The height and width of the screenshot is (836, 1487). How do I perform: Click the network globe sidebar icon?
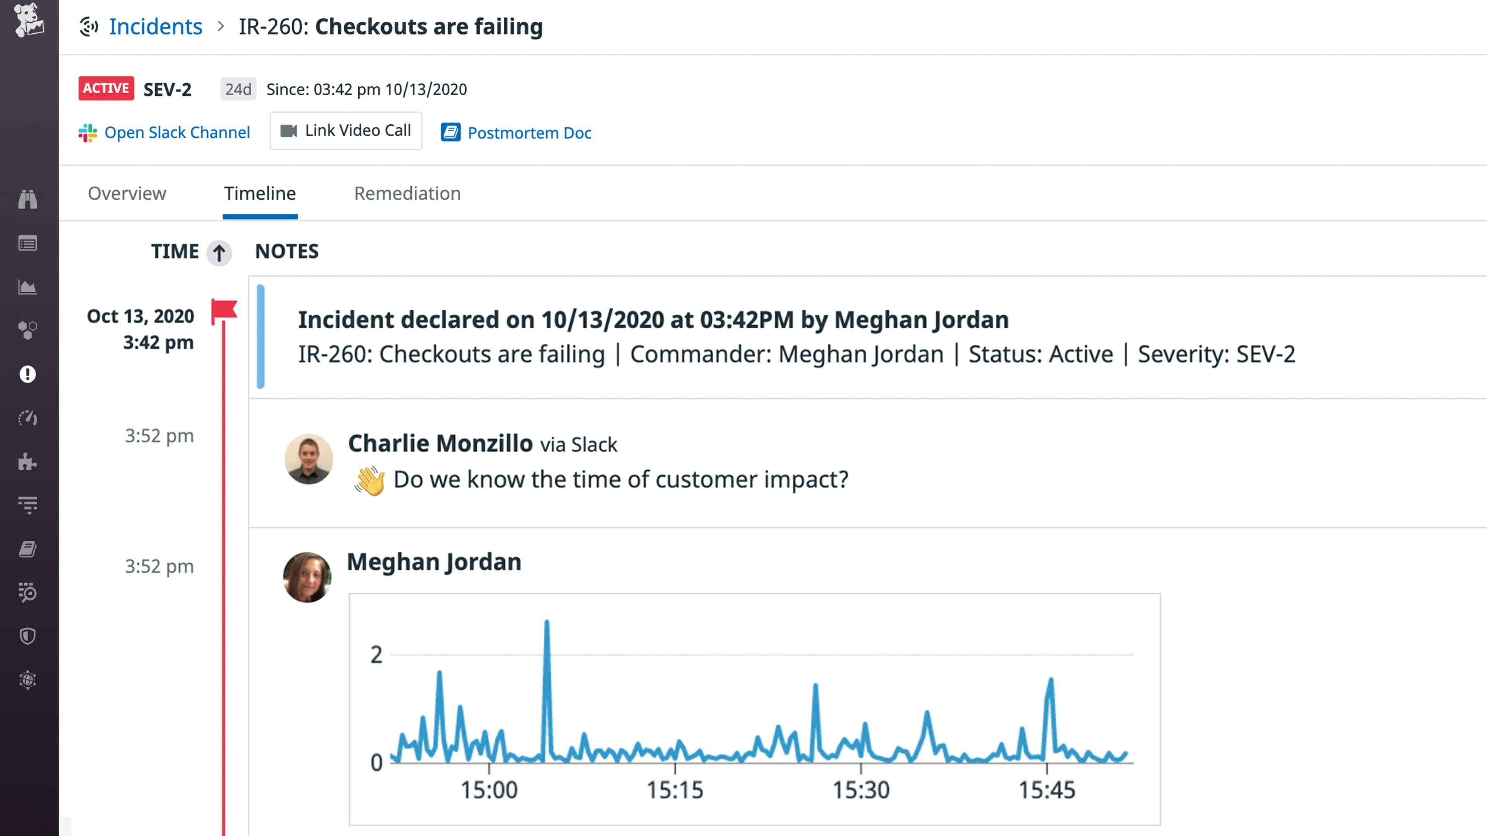28,680
